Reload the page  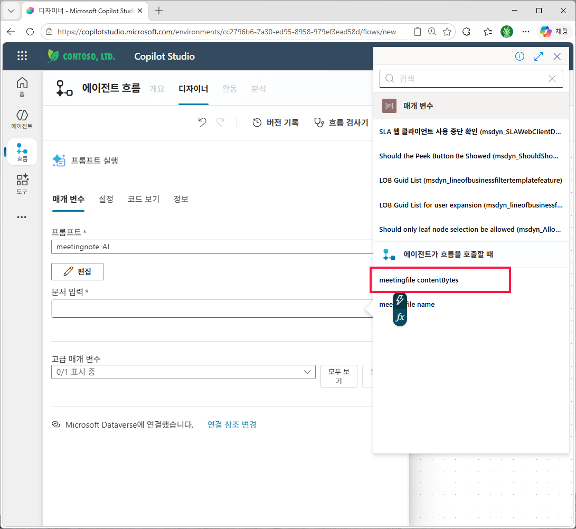30,32
